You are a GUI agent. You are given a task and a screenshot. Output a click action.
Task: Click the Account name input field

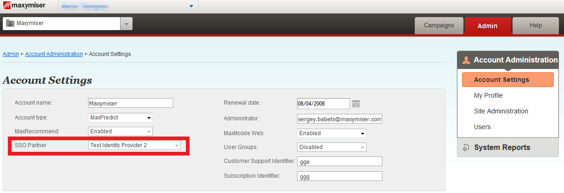click(131, 103)
